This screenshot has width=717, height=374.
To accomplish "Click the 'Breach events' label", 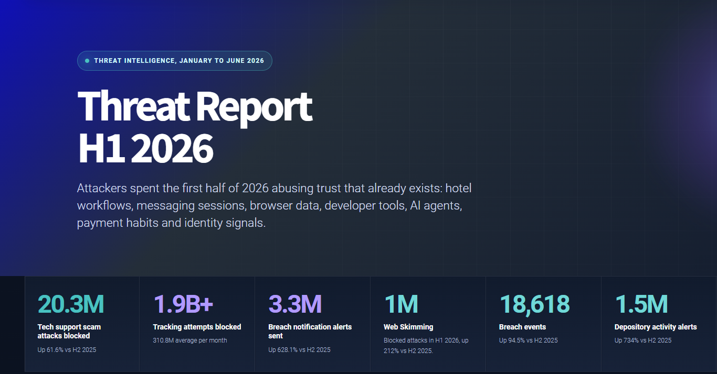I will coord(523,327).
